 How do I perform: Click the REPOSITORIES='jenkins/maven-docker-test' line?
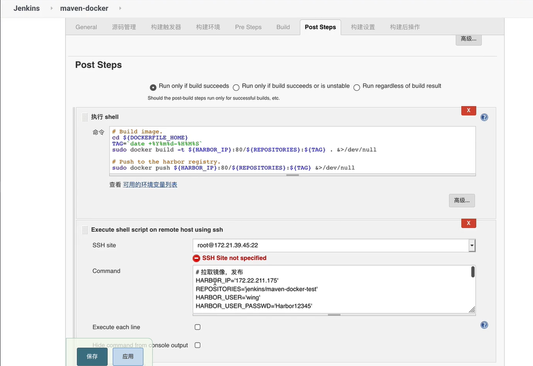point(256,289)
